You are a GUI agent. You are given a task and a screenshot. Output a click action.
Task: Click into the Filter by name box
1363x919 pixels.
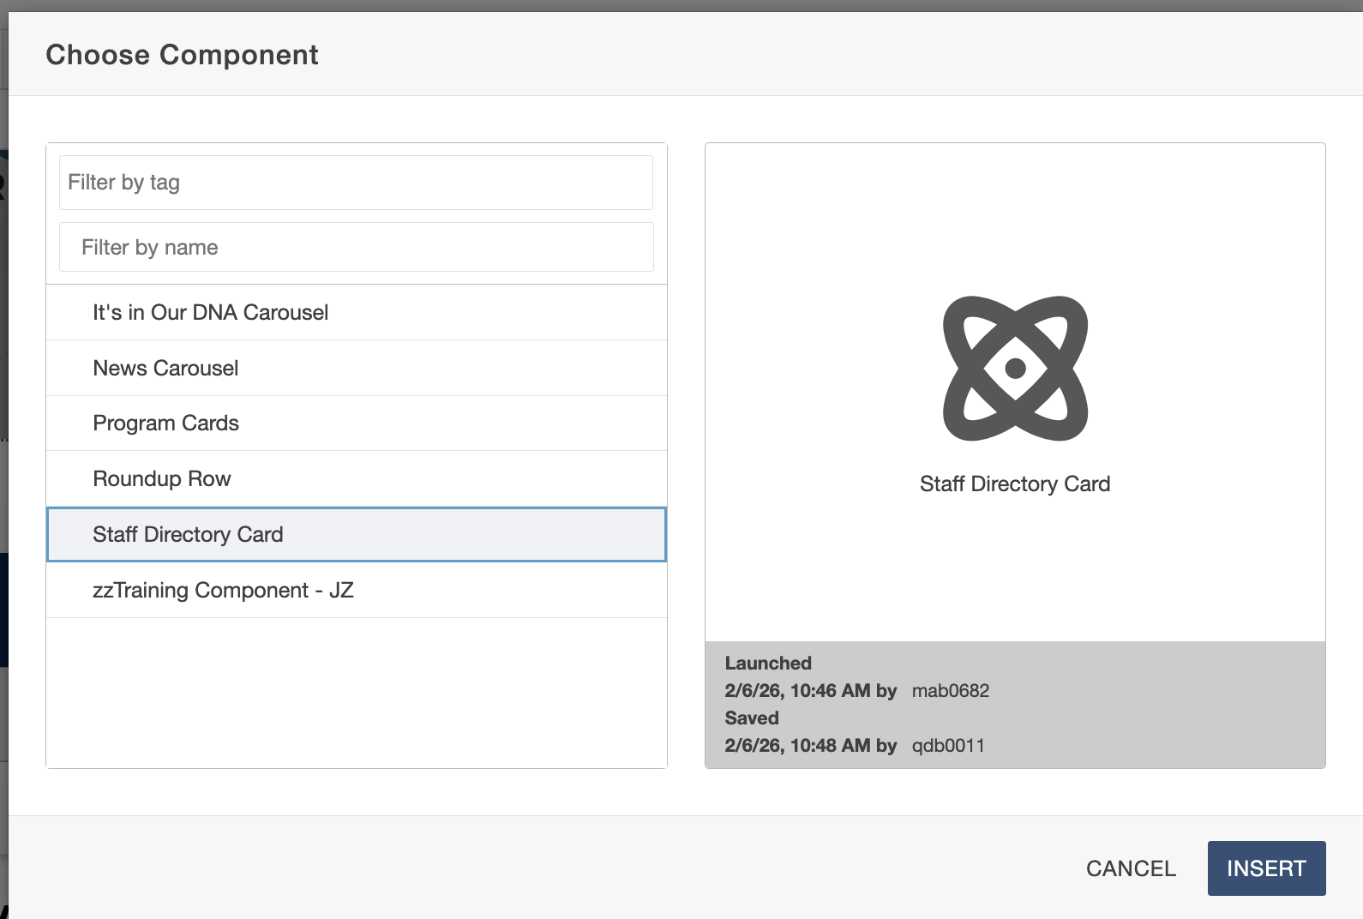(x=356, y=248)
